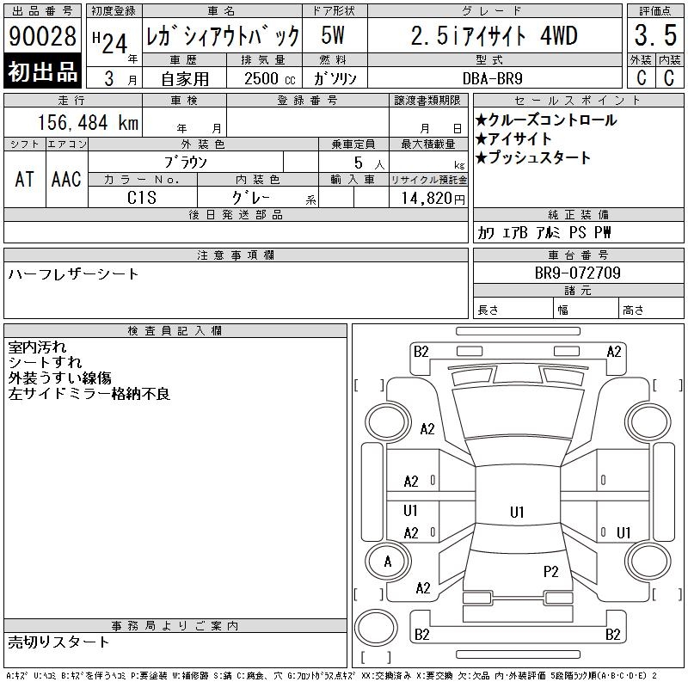Click the inspector note シートすれ

coord(45,362)
